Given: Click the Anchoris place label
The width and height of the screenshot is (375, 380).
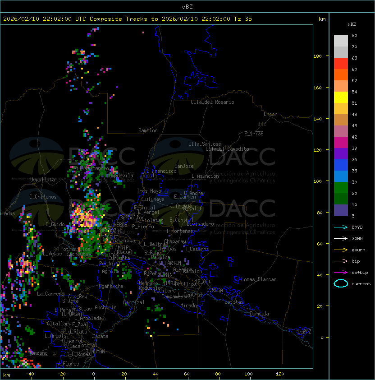Looking at the screenshot, I should coord(105,307).
